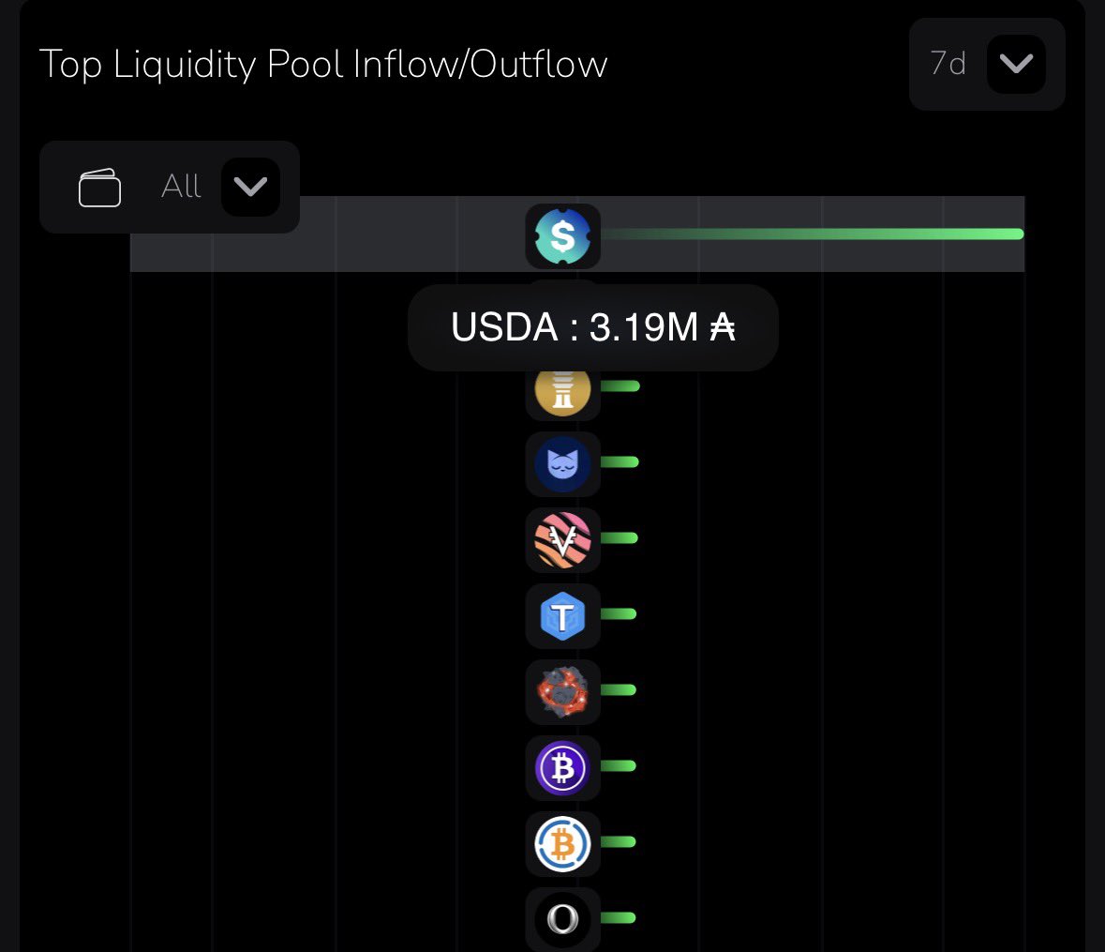Click the inflow bar next to hexagon T token
The height and width of the screenshot is (952, 1105).
point(619,614)
